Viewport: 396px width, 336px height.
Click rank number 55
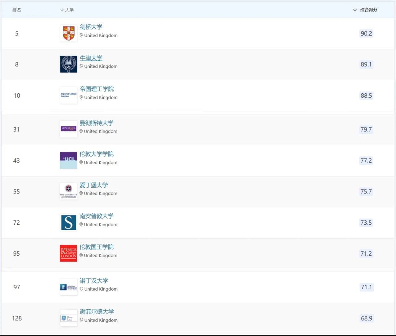[x=16, y=192]
